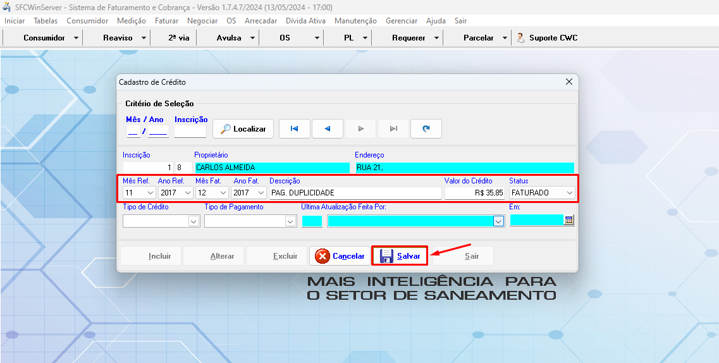Click the Localizar magnifier search button
The width and height of the screenshot is (719, 363).
pyautogui.click(x=243, y=129)
